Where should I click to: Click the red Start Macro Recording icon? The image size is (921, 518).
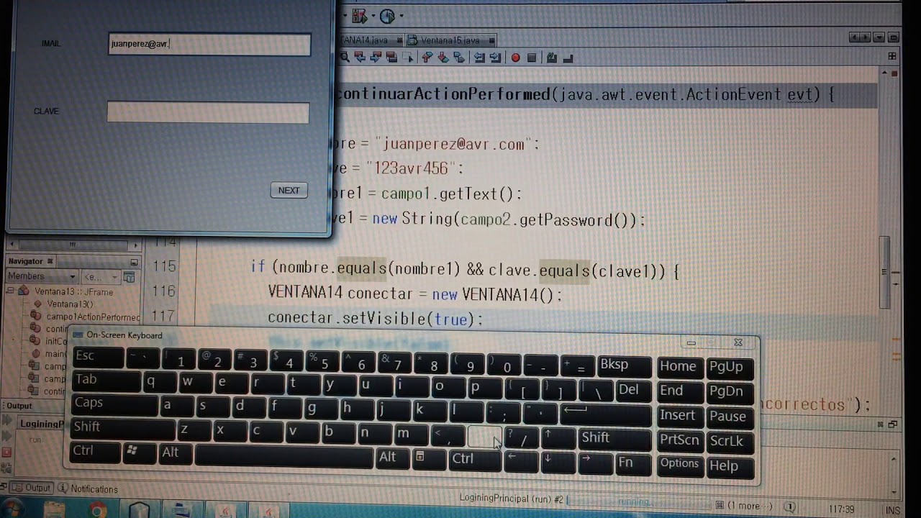click(x=515, y=58)
